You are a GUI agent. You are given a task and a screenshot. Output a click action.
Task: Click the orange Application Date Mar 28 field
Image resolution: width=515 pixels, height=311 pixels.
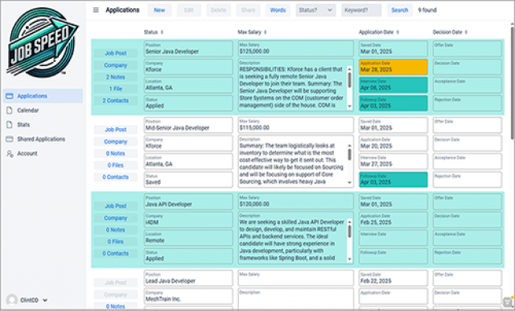pyautogui.click(x=393, y=67)
